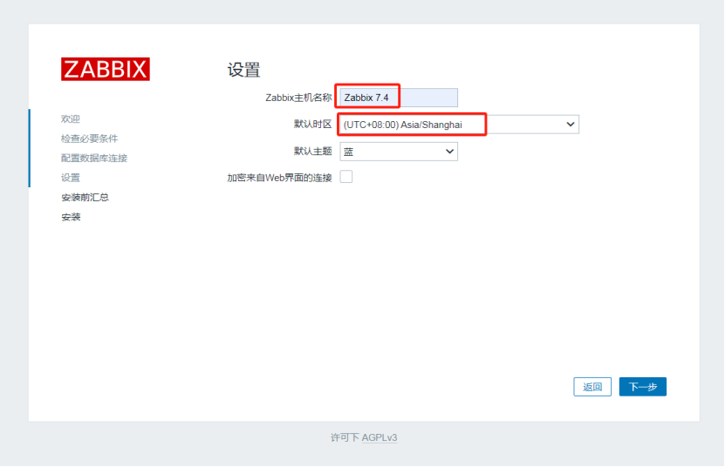Open the AGPLv3 license link
The height and width of the screenshot is (467, 725).
pos(380,437)
